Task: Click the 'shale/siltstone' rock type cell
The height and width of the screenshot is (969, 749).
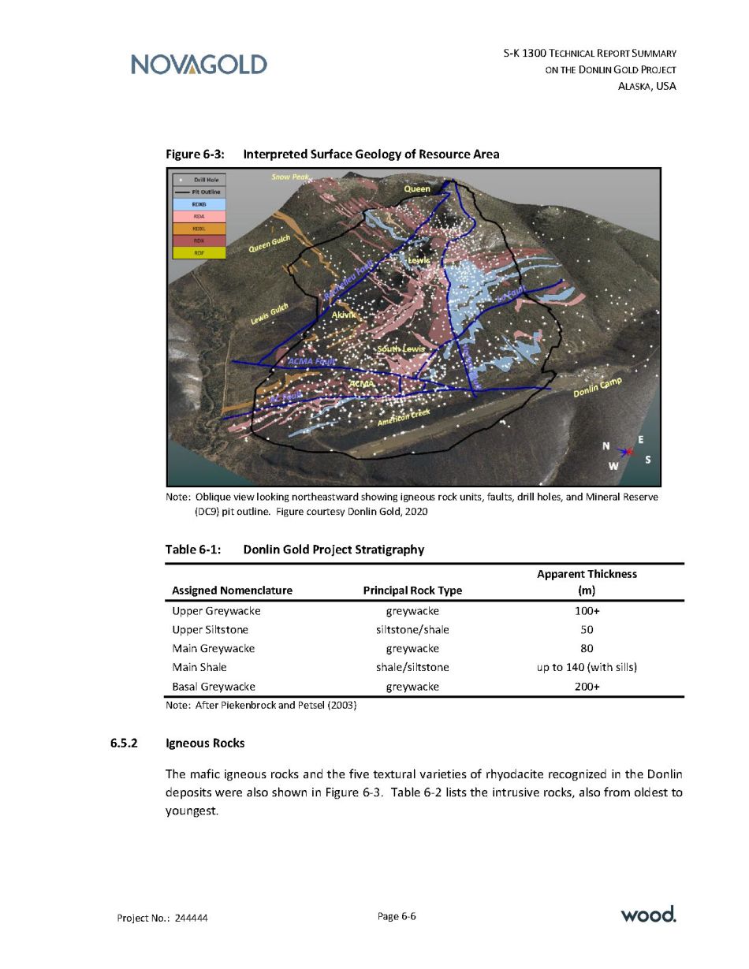Action: (x=412, y=668)
